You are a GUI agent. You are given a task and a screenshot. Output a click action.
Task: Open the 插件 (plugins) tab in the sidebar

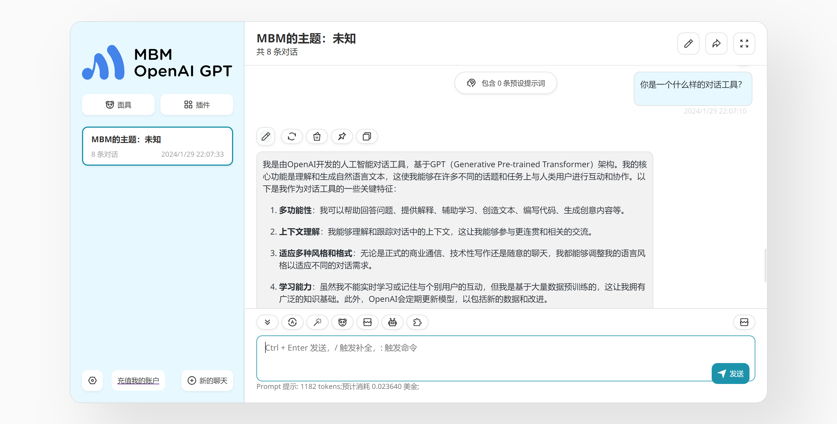click(x=197, y=105)
